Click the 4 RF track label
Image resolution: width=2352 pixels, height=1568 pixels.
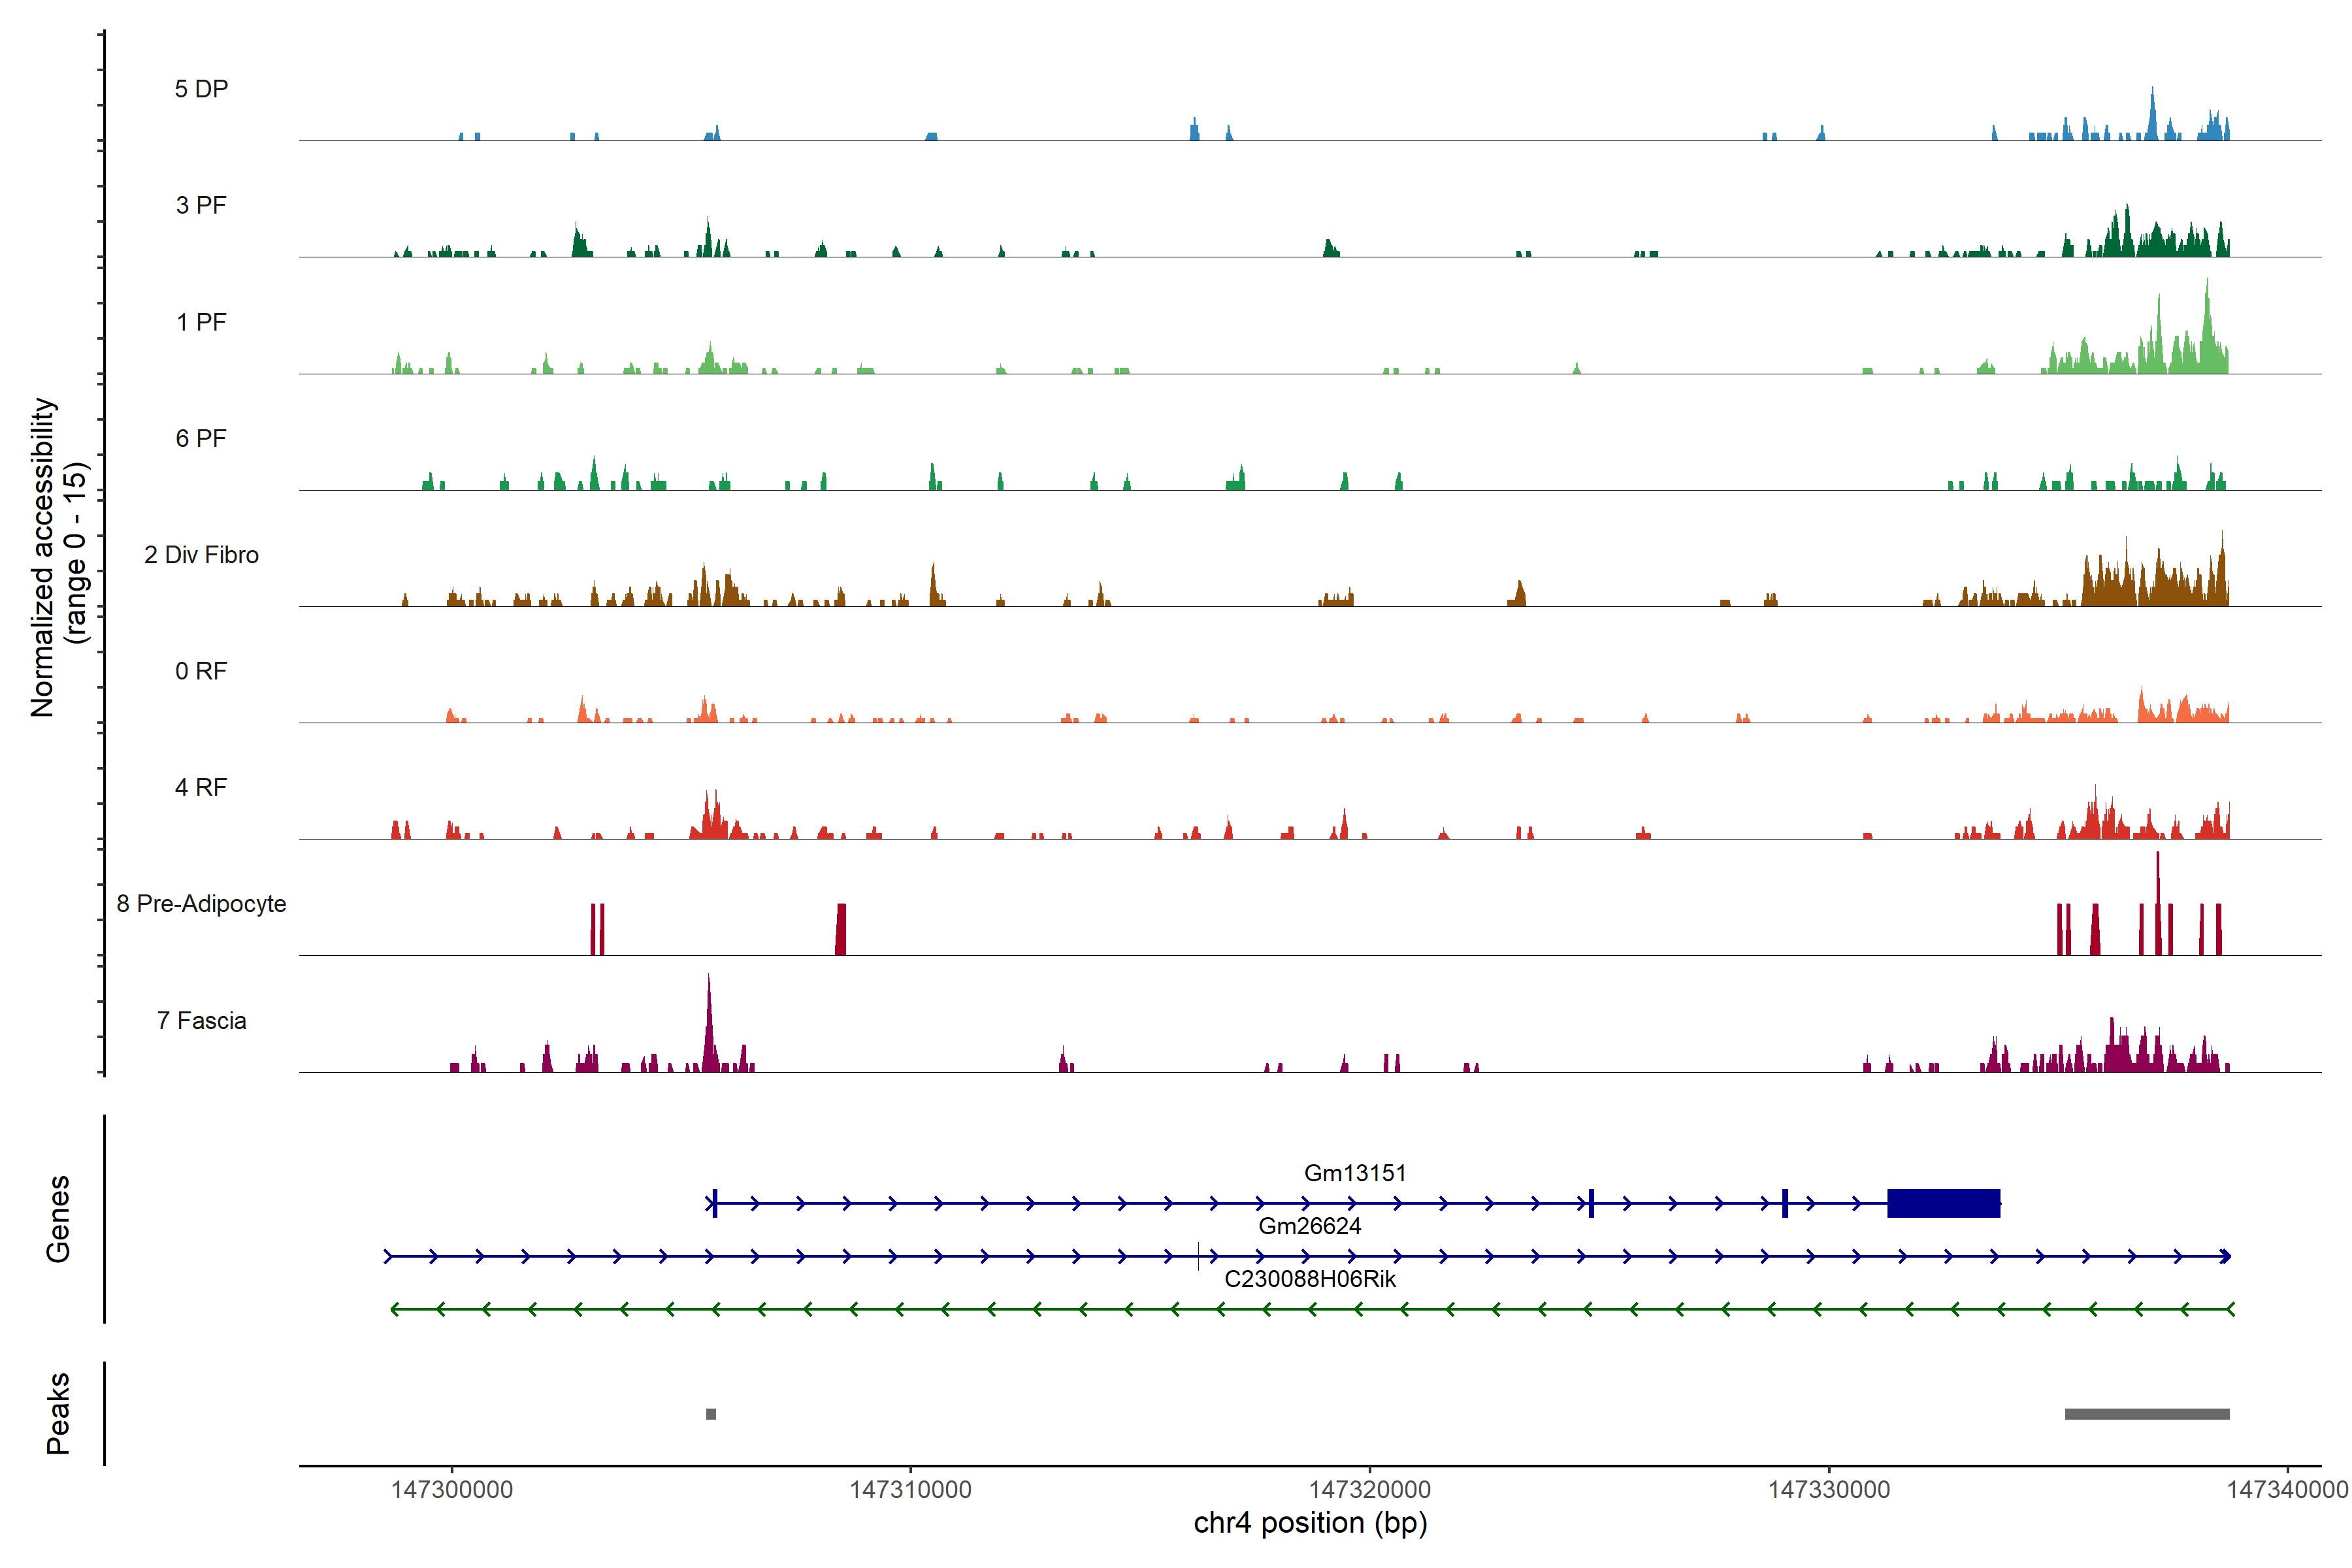tap(201, 787)
